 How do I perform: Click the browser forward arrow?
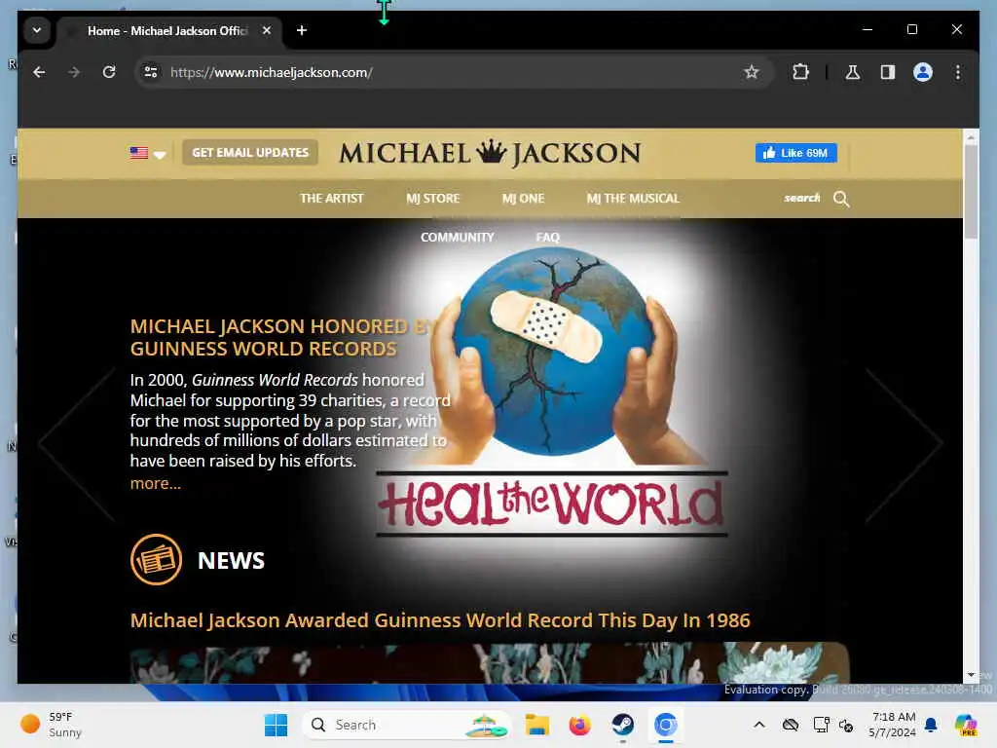pos(74,72)
